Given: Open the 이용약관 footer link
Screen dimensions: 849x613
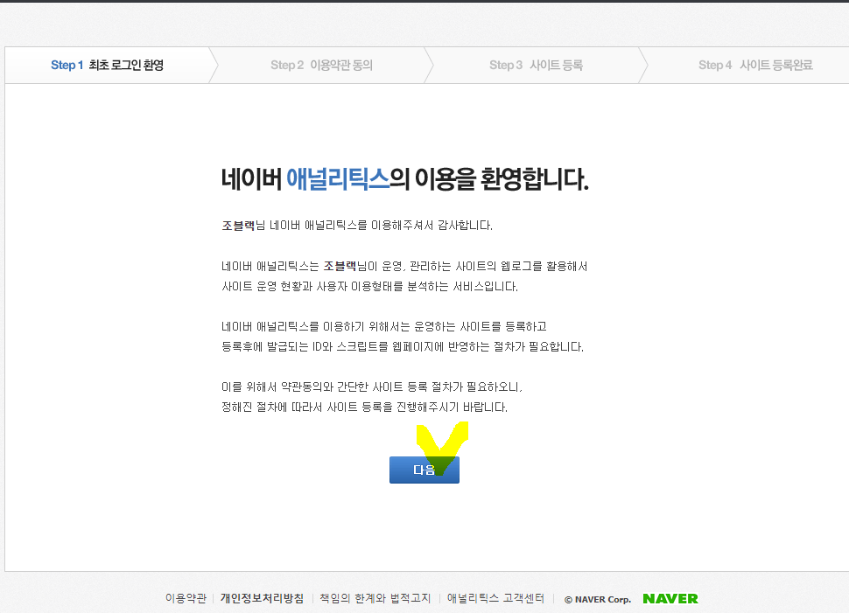Looking at the screenshot, I should tap(186, 598).
